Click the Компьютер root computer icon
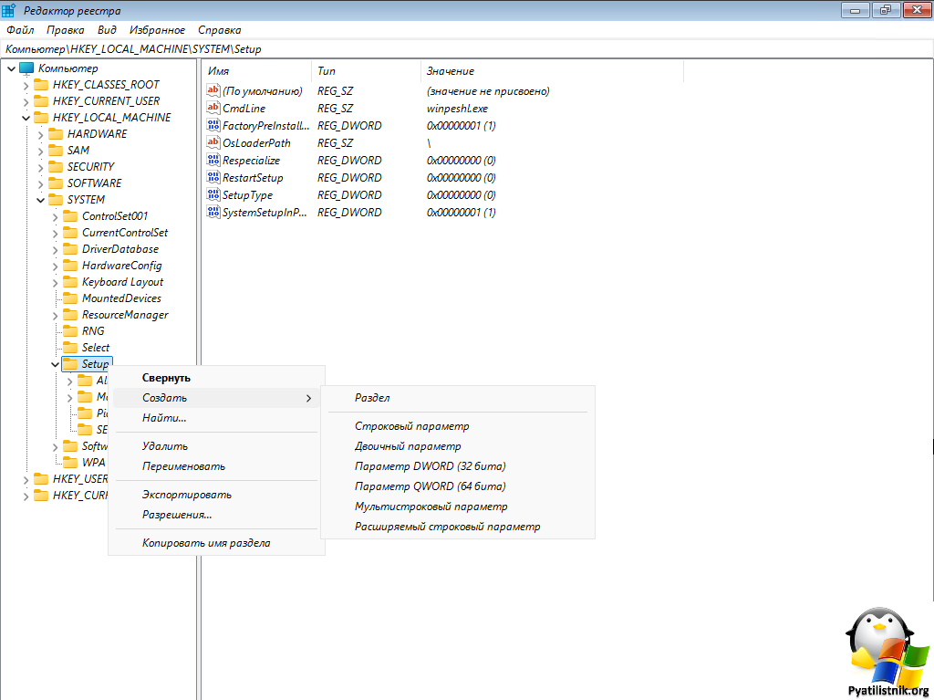The width and height of the screenshot is (934, 700). click(26, 68)
